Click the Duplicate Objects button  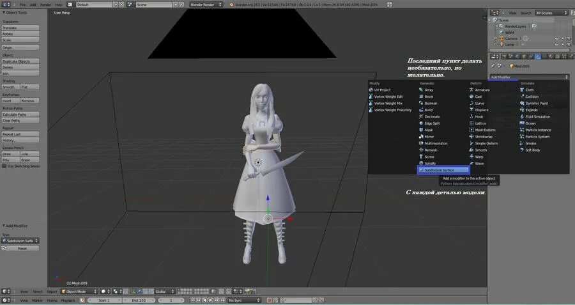[x=20, y=61]
